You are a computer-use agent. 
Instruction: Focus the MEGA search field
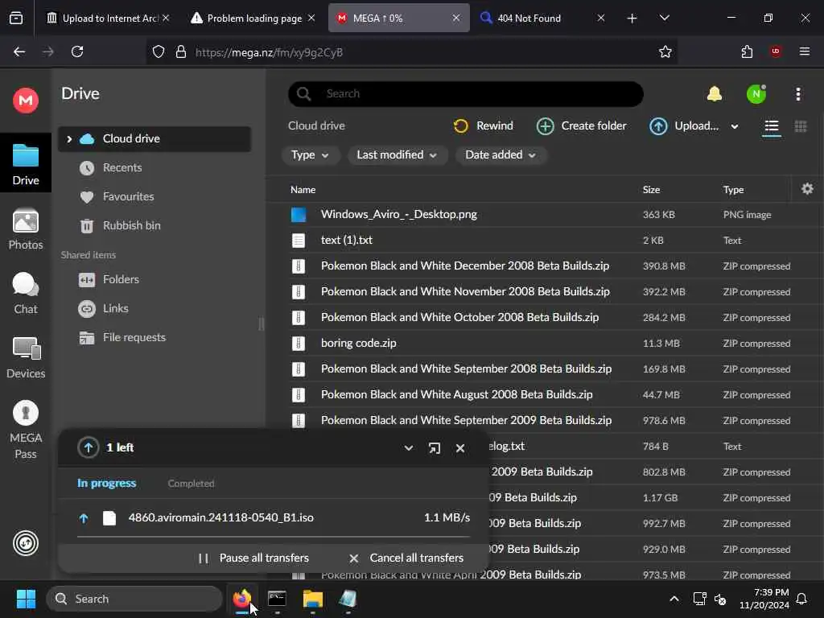[466, 93]
